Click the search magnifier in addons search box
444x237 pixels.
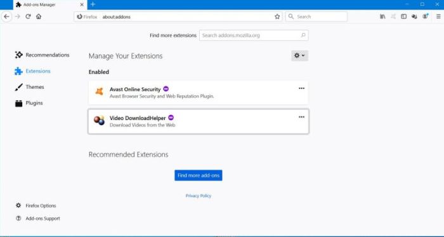[303, 36]
